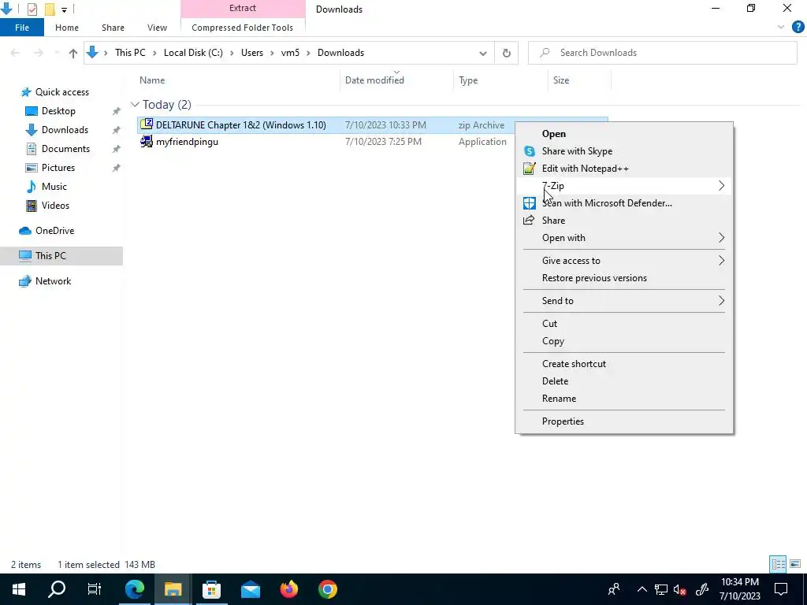Switch to the Share ribbon tab

click(113, 28)
